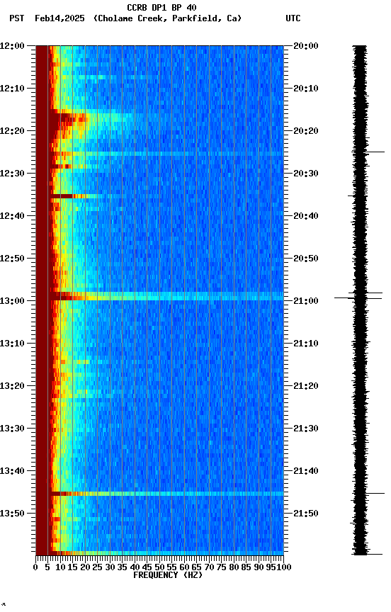The height and width of the screenshot is (612, 391).
Task: Click the 20:00 UTC time label
Action: pyautogui.click(x=306, y=46)
